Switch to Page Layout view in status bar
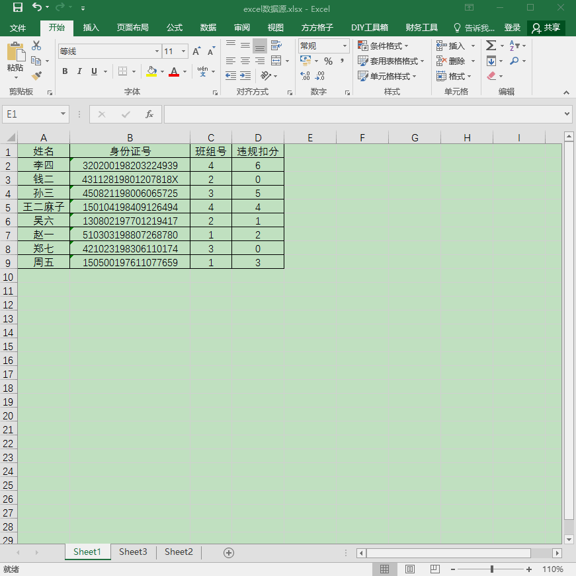 pyautogui.click(x=410, y=569)
